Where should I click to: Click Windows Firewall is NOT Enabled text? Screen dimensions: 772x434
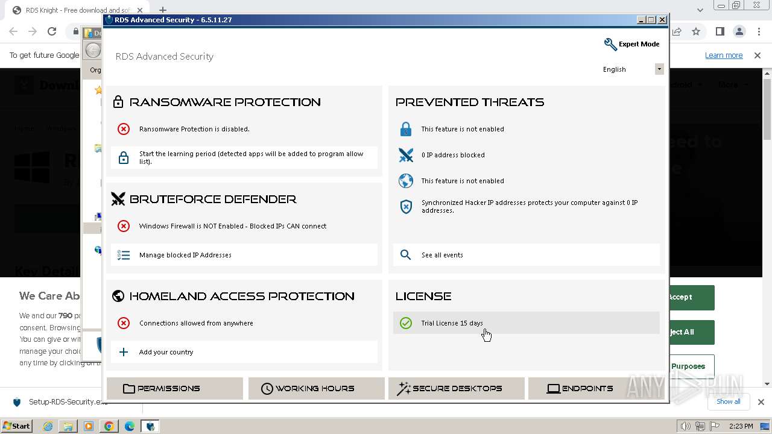point(233,226)
